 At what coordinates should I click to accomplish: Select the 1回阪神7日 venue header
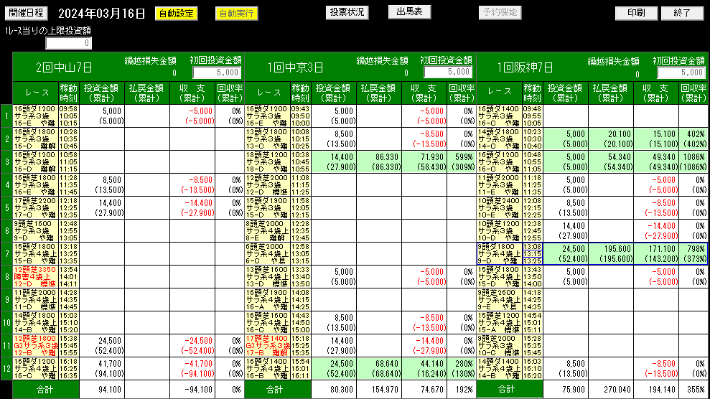(528, 67)
